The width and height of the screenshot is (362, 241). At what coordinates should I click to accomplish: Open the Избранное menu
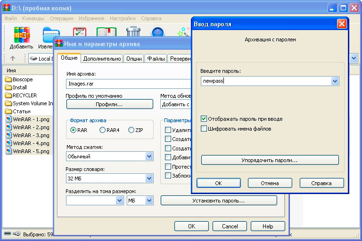tap(91, 18)
